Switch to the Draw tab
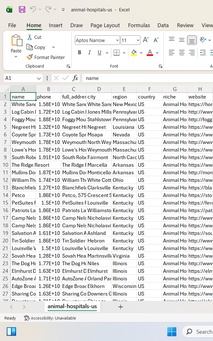Image resolution: width=213 pixels, height=341 pixels. [x=76, y=26]
